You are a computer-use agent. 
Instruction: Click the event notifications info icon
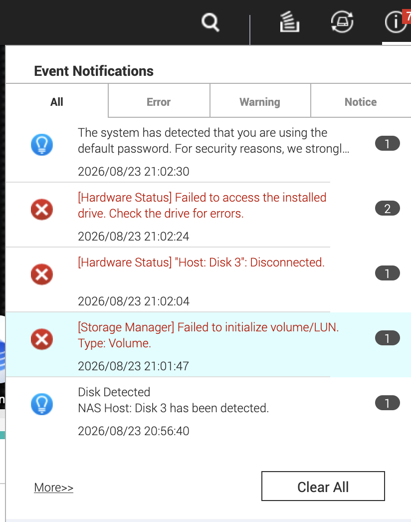[x=396, y=22]
